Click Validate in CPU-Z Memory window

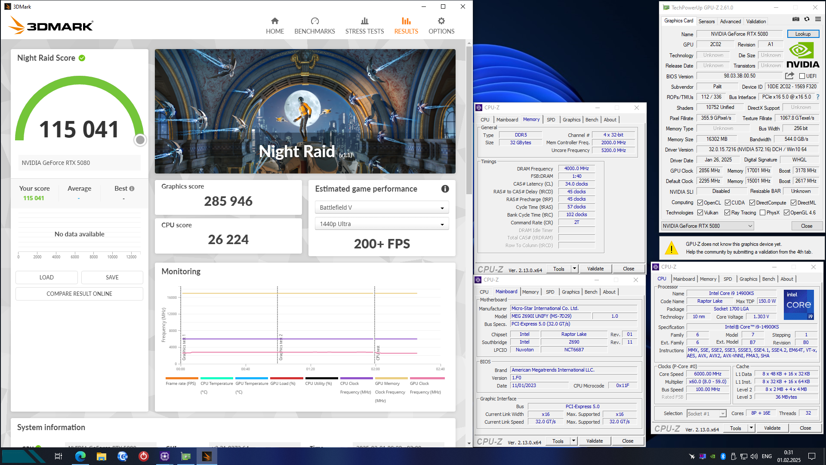tap(595, 269)
